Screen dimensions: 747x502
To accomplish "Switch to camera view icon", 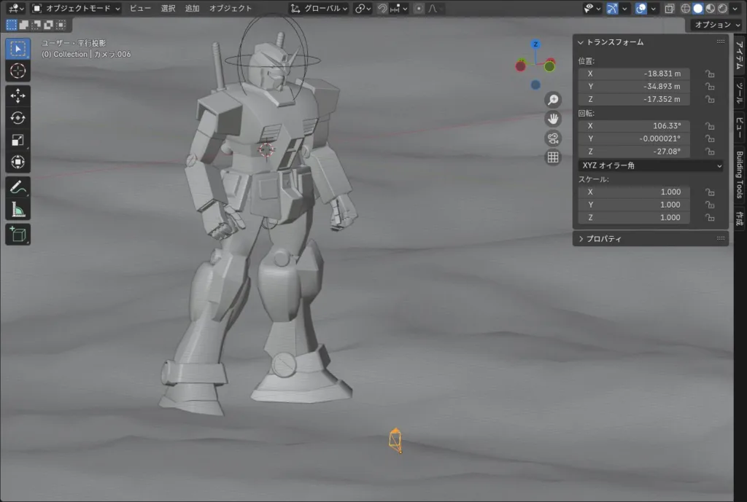I will pos(553,138).
